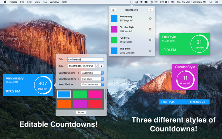This screenshot has height=139, width=222.
Task: Pick the red color in the editor palette
Action: [95, 104]
